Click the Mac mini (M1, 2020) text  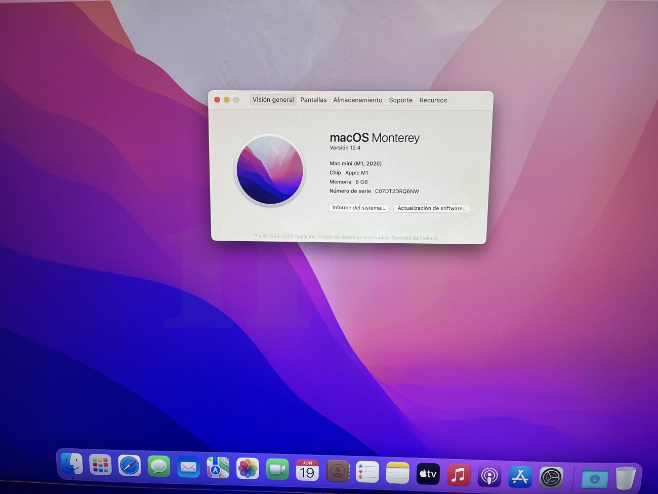356,164
